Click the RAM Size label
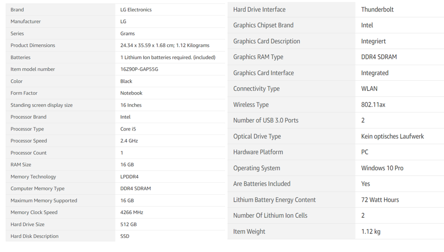444x252 pixels. [x=21, y=164]
